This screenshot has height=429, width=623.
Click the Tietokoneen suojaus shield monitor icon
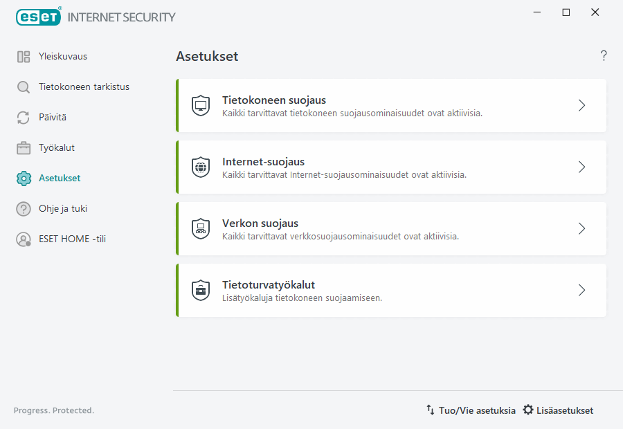click(x=201, y=106)
